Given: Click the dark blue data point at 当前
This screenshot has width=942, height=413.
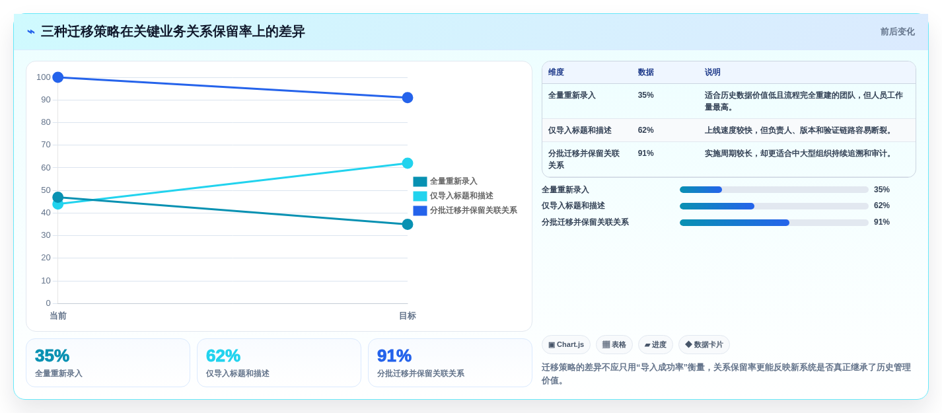Looking at the screenshot, I should [x=58, y=77].
